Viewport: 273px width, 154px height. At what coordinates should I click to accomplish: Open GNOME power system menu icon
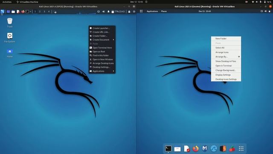270,12
